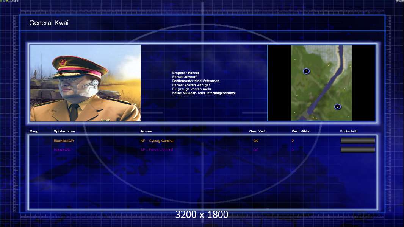Select player name BlackfieldGR
404x227 pixels.
[64, 141]
